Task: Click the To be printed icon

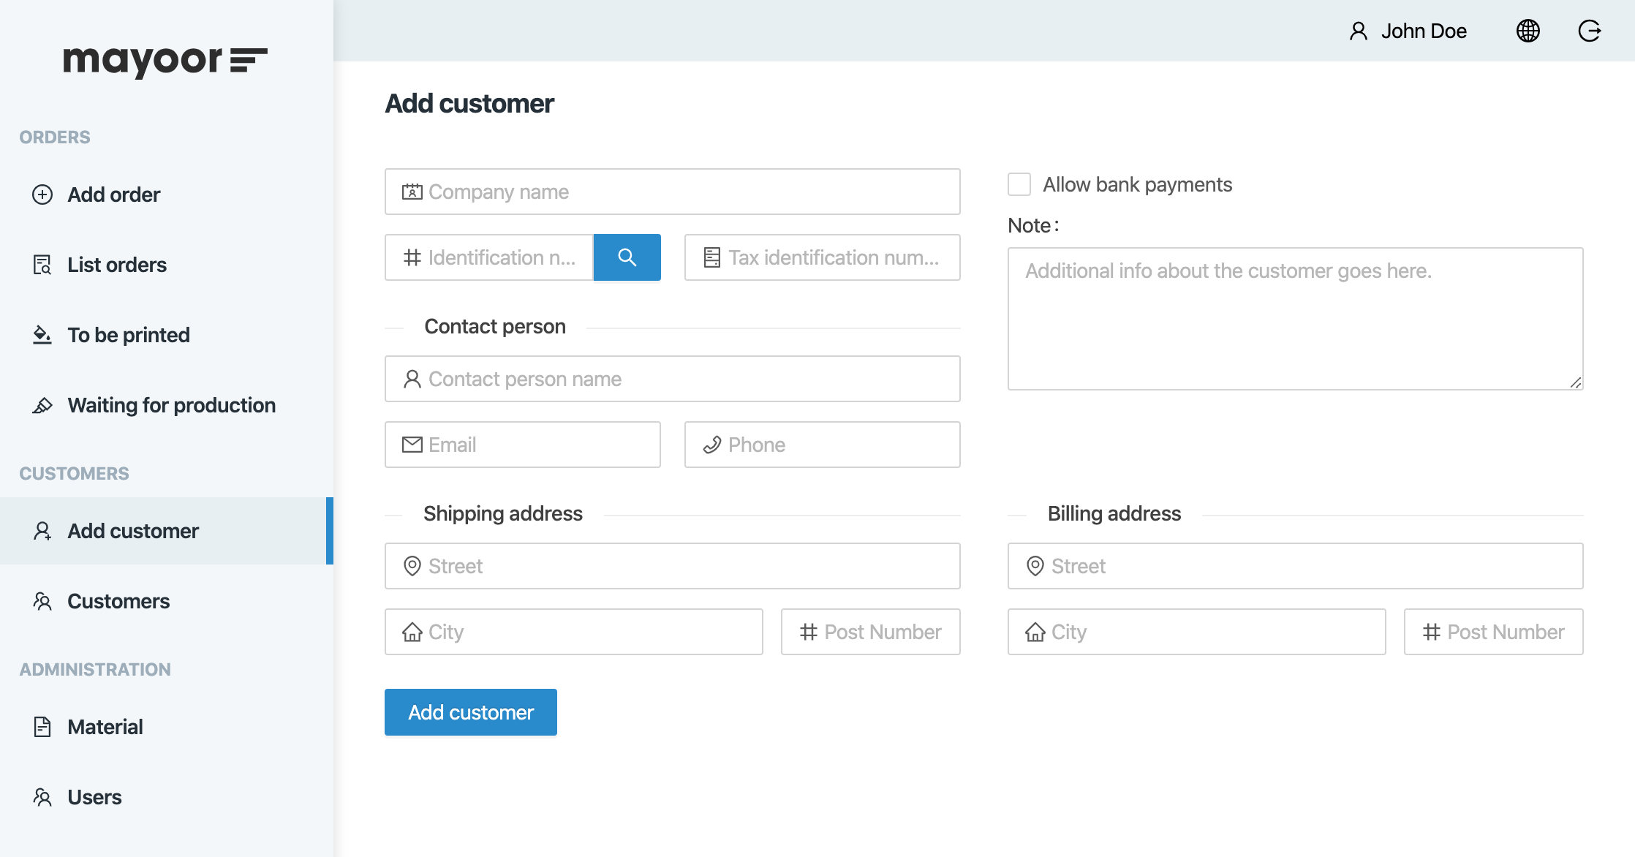Action: pyautogui.click(x=42, y=335)
